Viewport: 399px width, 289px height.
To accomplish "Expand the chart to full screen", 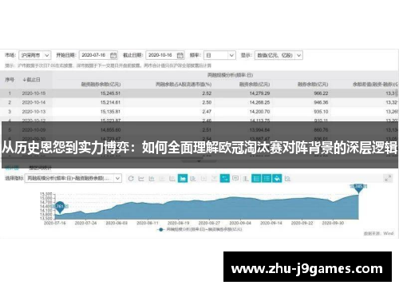I will pos(388,178).
